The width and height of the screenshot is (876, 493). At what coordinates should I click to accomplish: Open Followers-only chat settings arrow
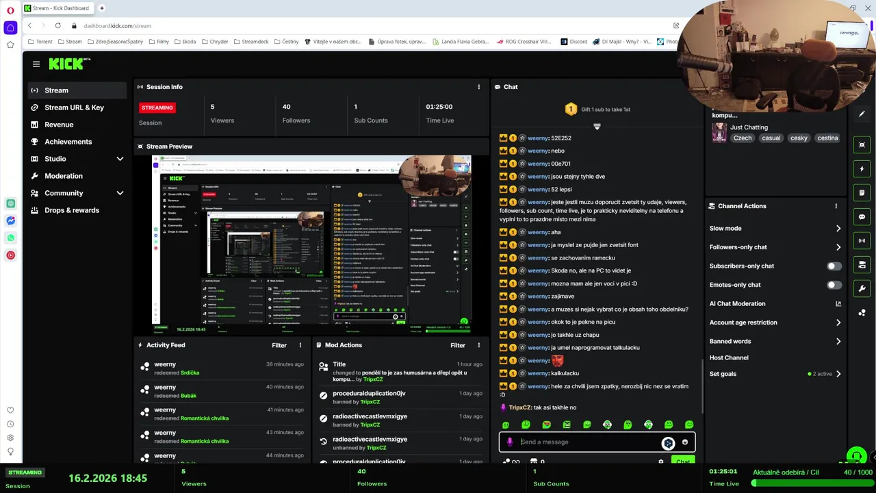pos(838,247)
